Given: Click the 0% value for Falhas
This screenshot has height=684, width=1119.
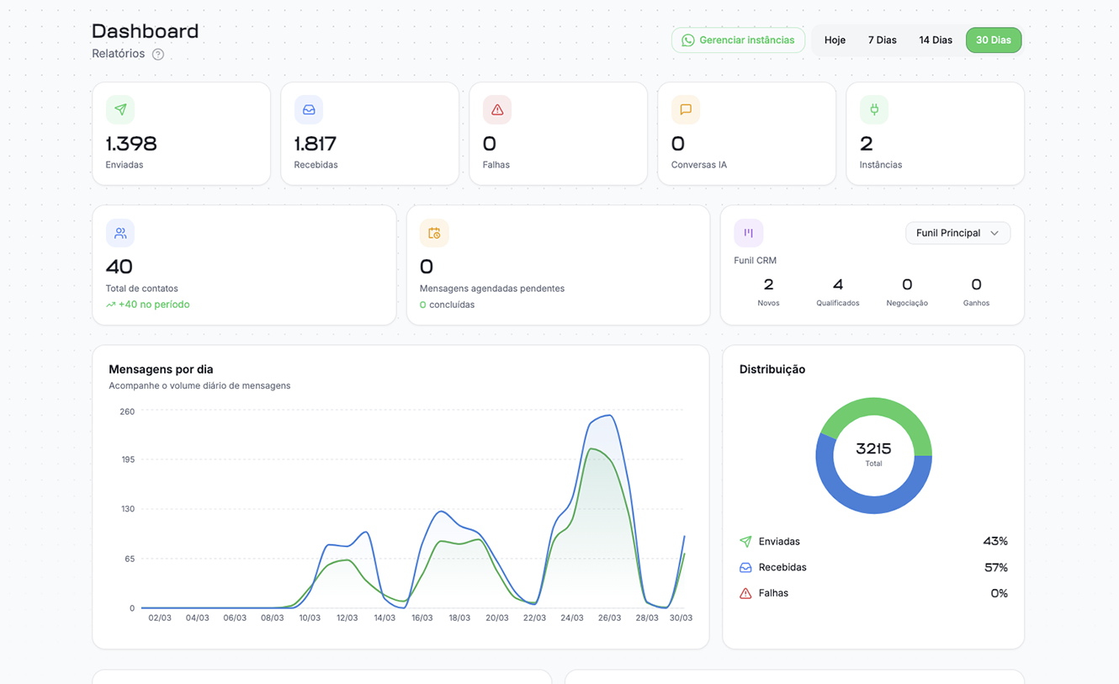Looking at the screenshot, I should tap(999, 593).
